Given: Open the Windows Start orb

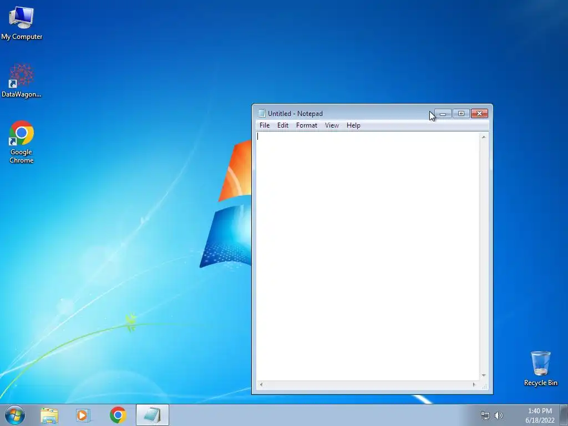Looking at the screenshot, I should coord(15,415).
